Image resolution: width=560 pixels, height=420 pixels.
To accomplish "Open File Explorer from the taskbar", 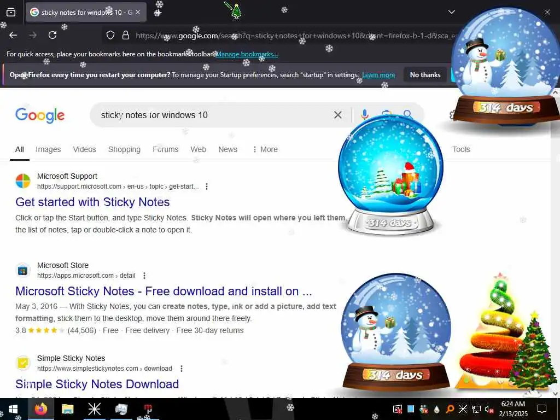I will [x=67, y=409].
